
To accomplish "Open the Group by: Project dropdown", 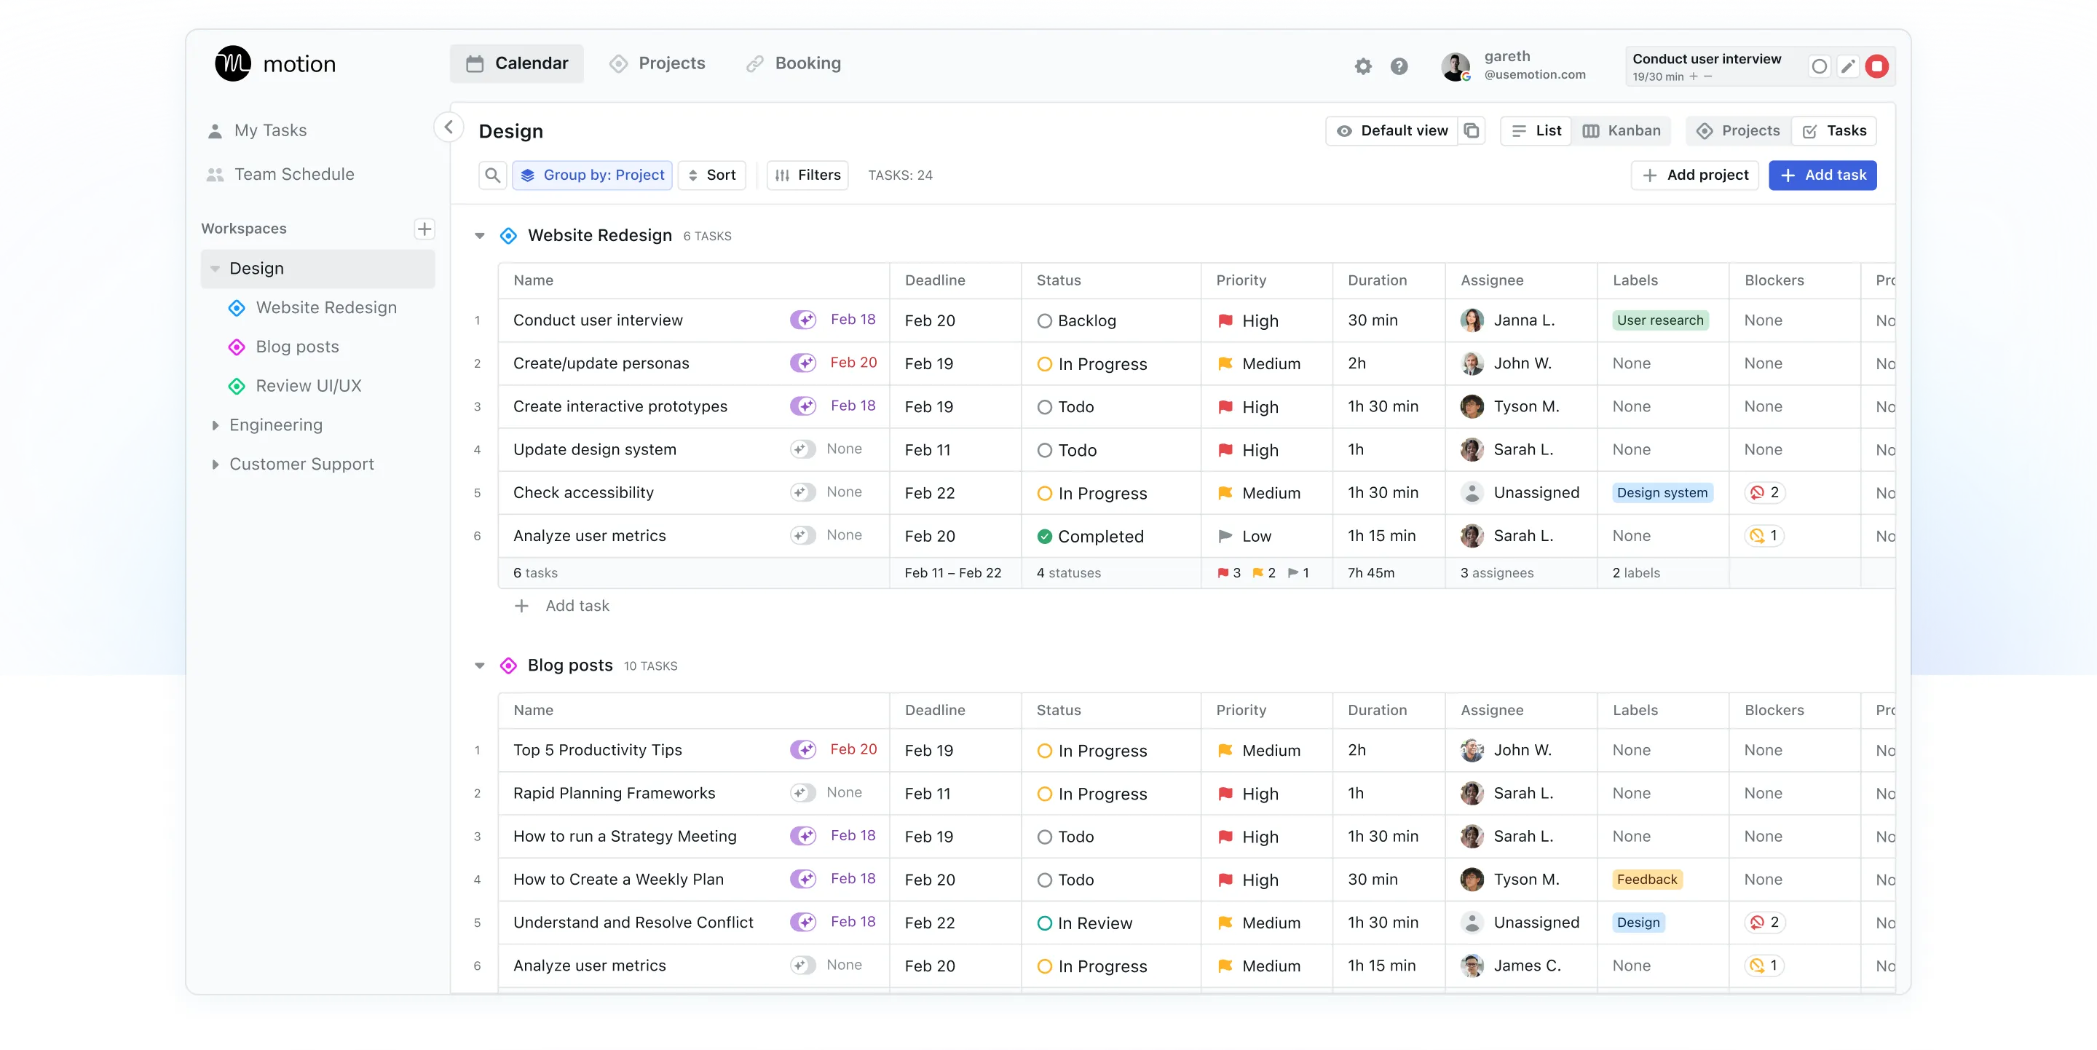I will point(593,175).
